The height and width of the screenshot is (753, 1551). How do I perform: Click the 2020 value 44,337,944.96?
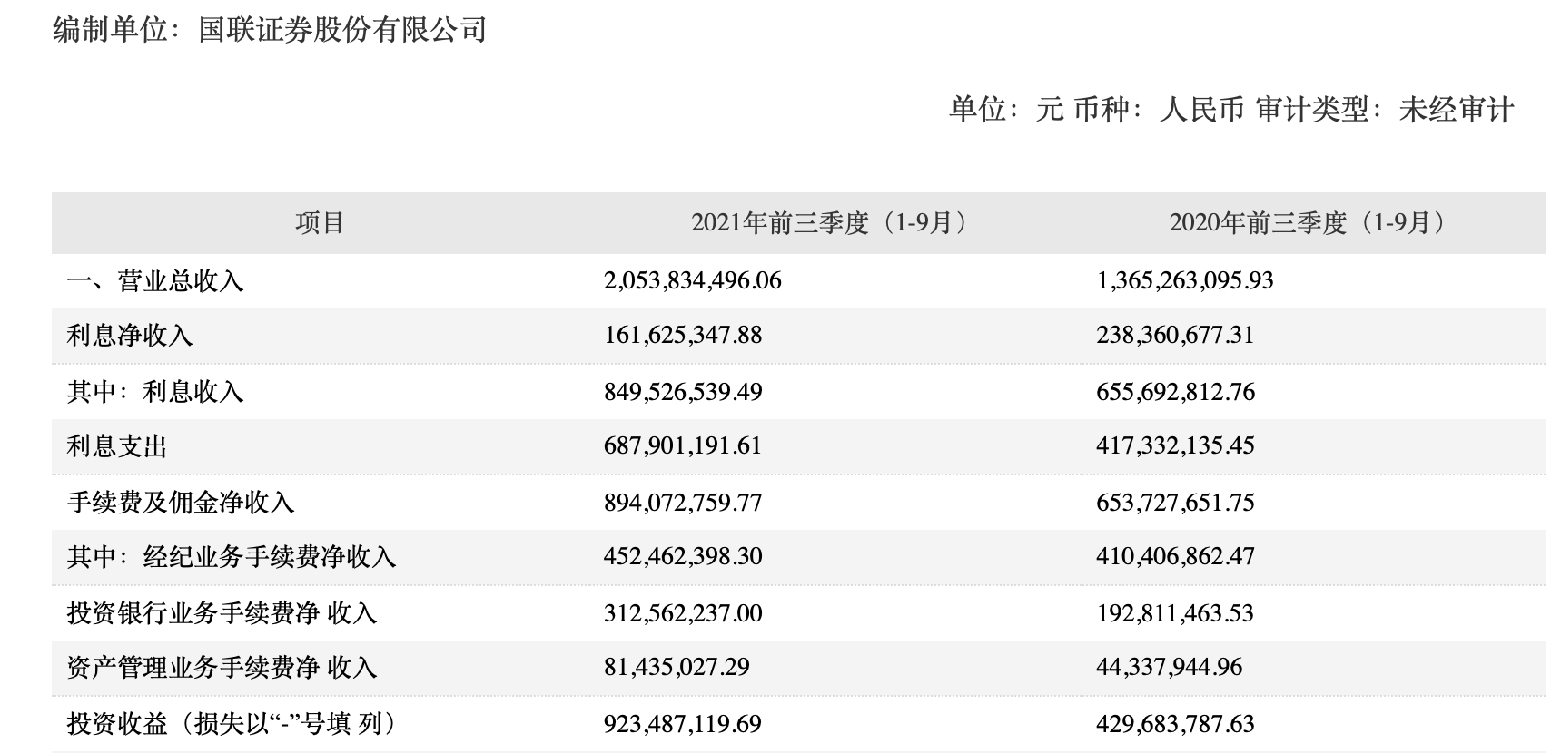1170,668
